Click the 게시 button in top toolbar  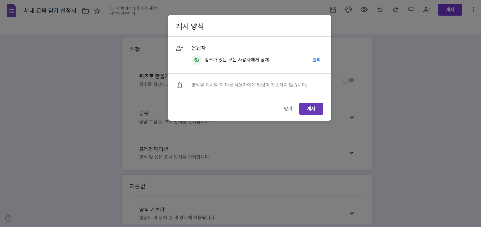coord(450,10)
